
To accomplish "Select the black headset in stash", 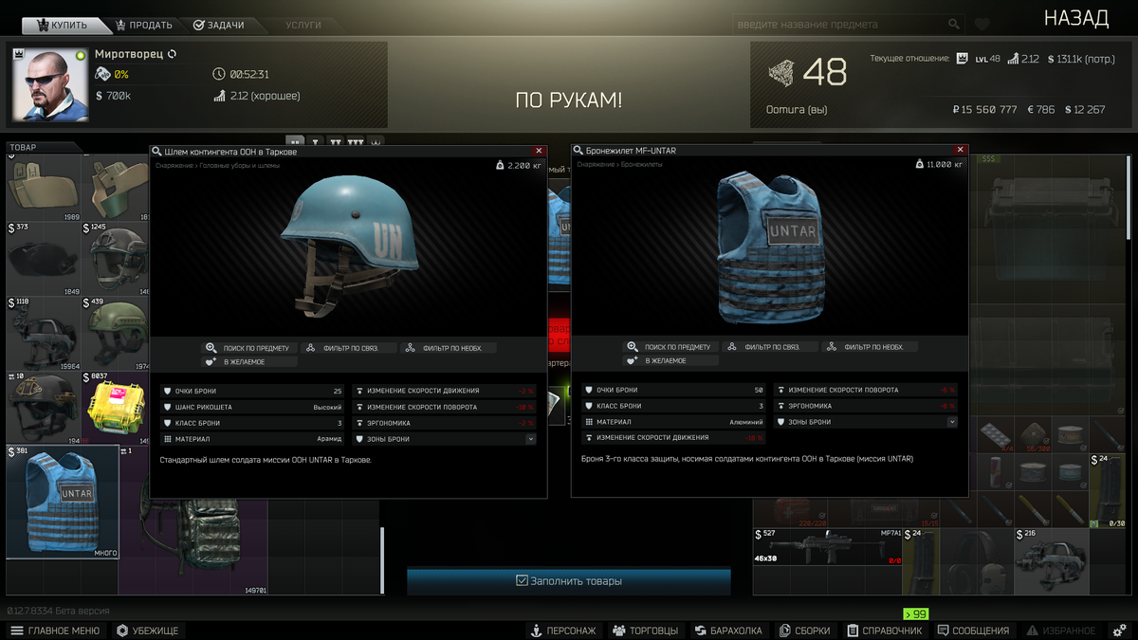I will click(x=977, y=560).
